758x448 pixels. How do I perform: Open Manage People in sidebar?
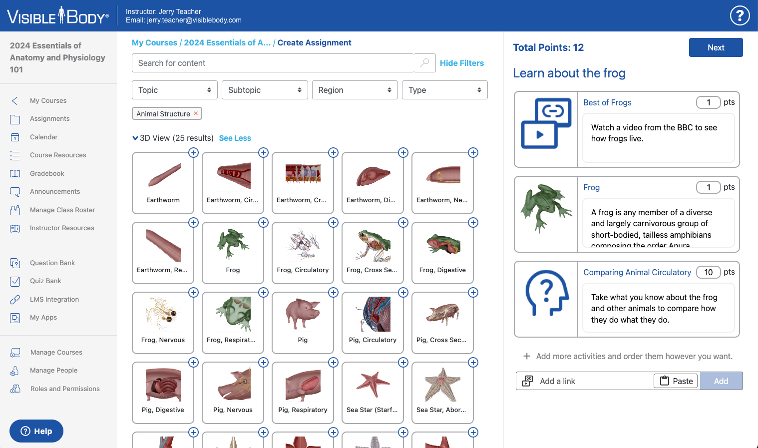[53, 370]
